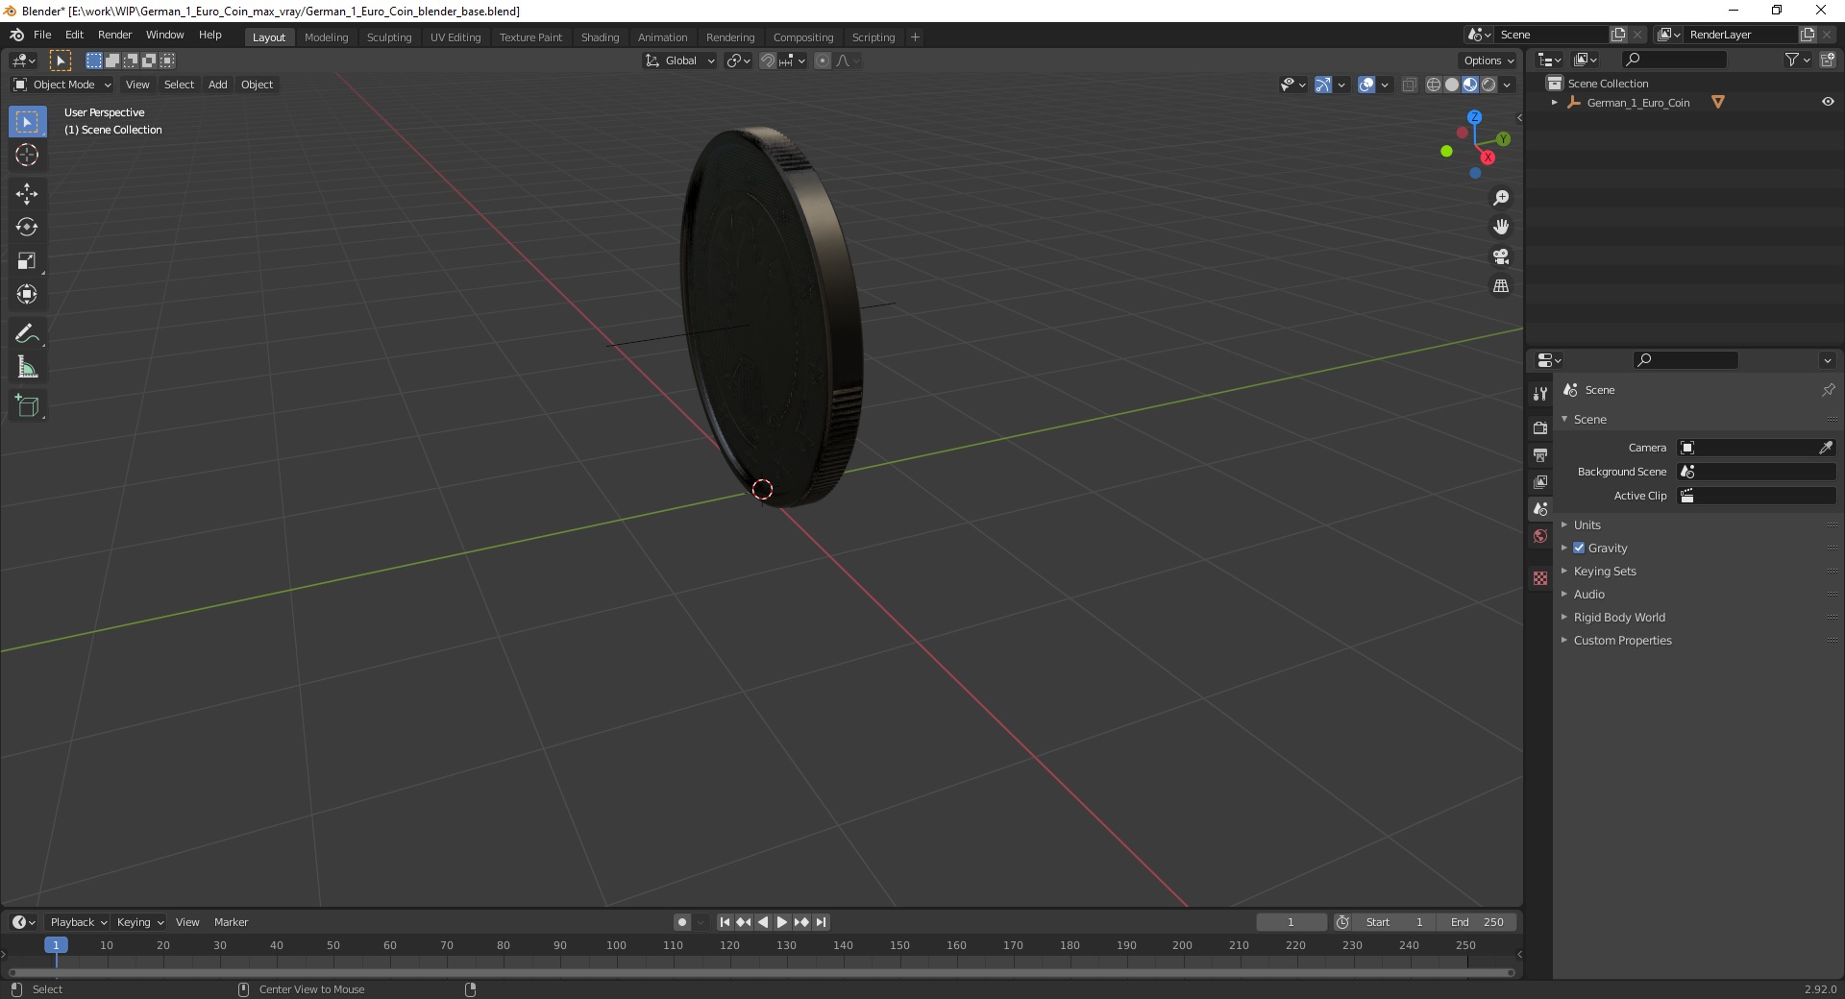The image size is (1845, 999).
Task: Switch perspective/orthographic grid icon
Action: (x=1501, y=285)
